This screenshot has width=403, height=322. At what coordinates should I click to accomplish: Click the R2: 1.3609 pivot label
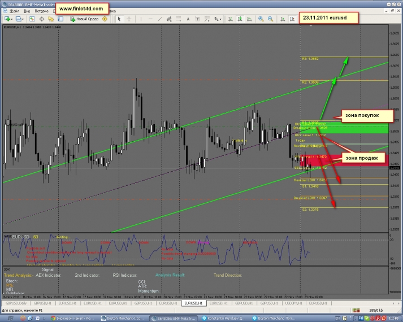pyautogui.click(x=310, y=82)
